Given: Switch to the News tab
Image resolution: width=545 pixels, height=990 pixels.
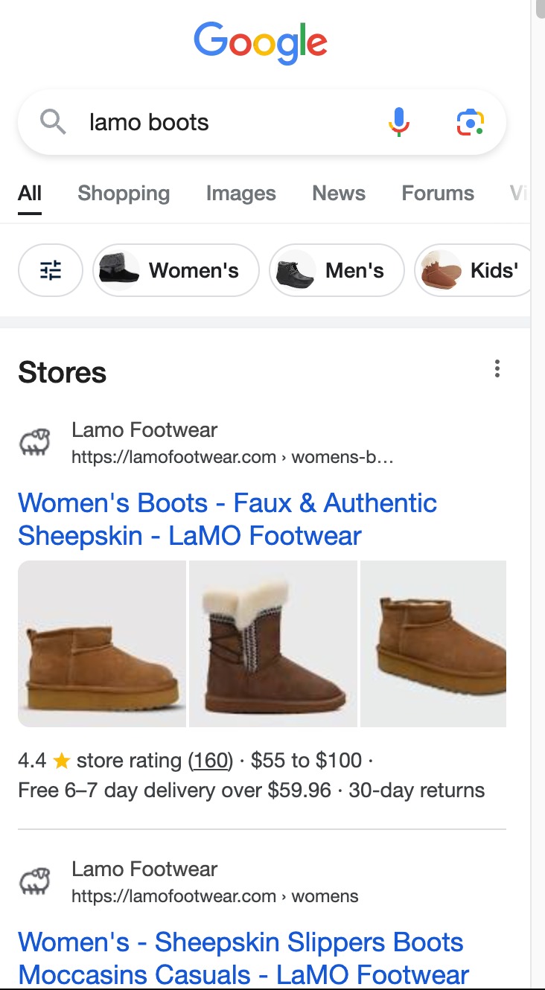Looking at the screenshot, I should click(338, 193).
